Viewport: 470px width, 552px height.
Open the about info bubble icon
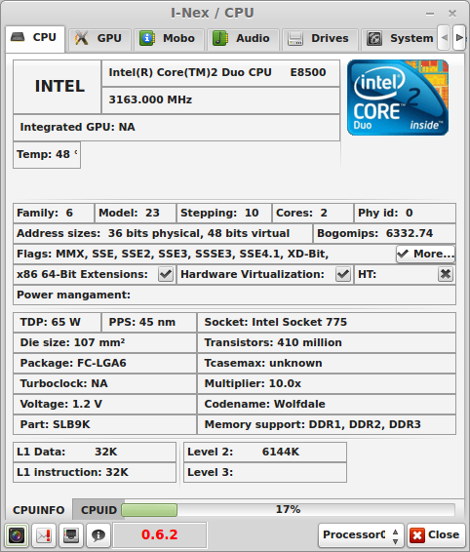pos(98,535)
